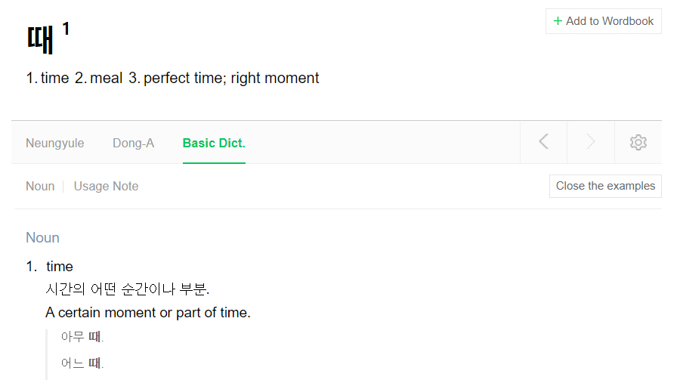Click the summary meaning '1. time'

coord(48,78)
